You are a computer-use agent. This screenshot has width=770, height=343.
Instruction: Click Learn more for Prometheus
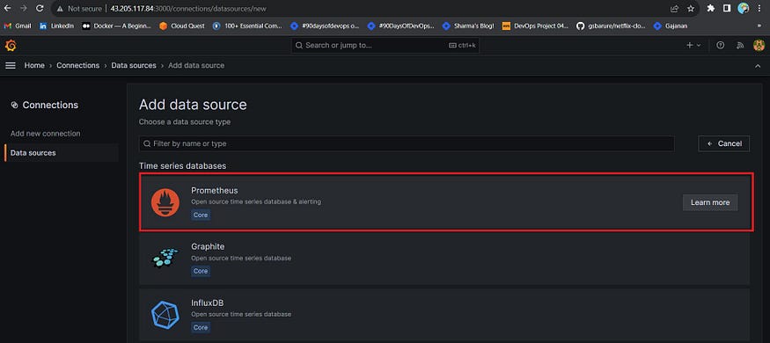tap(710, 202)
